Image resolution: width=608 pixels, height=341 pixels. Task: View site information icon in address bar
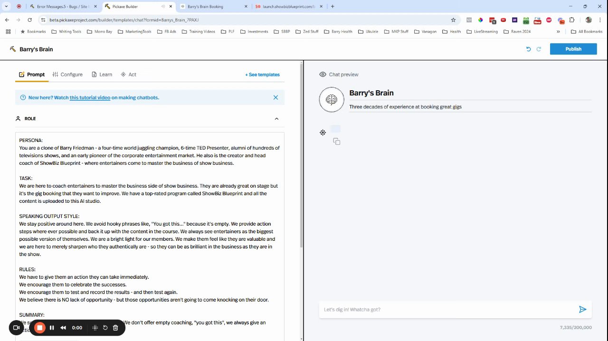(x=43, y=20)
